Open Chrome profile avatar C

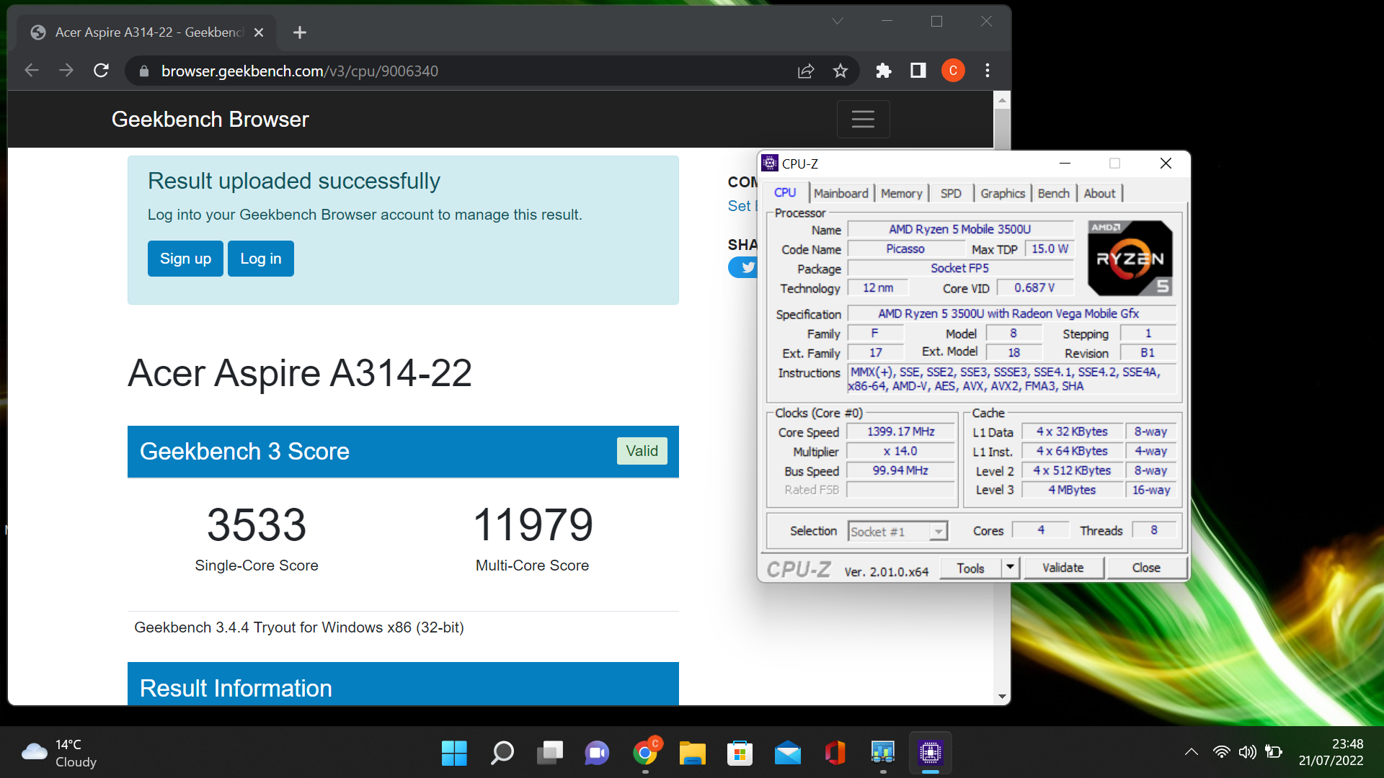point(953,71)
